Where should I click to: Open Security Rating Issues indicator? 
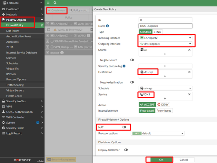61,159
